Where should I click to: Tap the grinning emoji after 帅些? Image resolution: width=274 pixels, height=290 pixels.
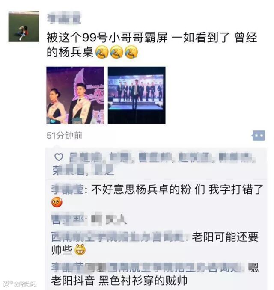(80, 250)
